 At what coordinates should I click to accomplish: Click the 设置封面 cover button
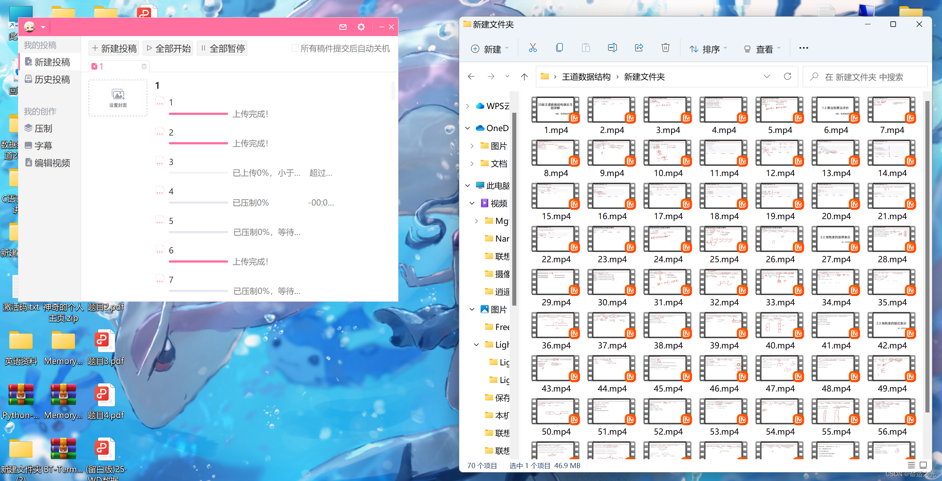[x=118, y=98]
